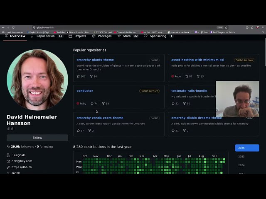
Task: Click the fork count of omarchy-giants-theme
Action: [94, 76]
